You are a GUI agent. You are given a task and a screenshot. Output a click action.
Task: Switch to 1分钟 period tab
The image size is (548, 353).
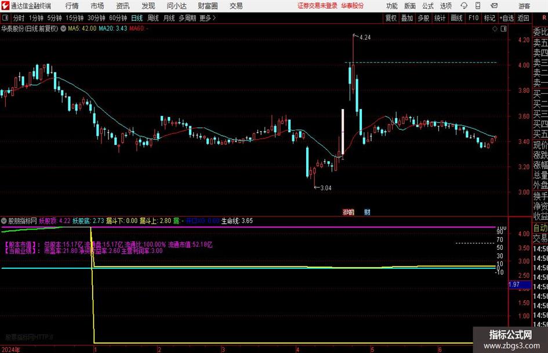[x=35, y=18]
